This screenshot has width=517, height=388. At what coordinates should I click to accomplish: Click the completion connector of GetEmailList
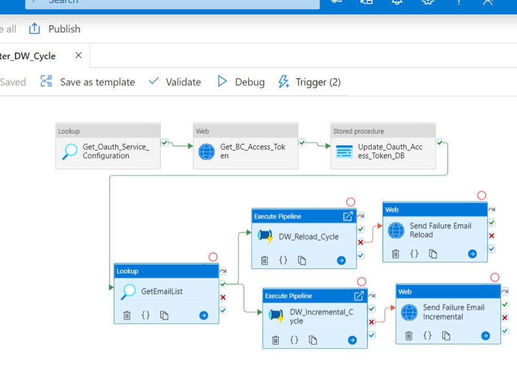click(x=223, y=310)
